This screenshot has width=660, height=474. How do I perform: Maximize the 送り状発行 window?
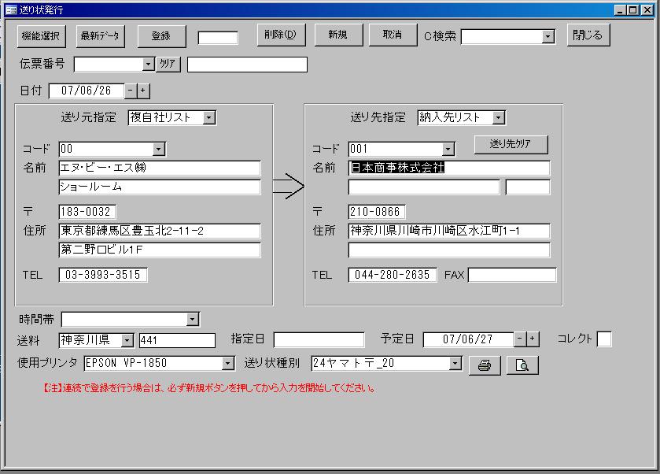point(632,10)
